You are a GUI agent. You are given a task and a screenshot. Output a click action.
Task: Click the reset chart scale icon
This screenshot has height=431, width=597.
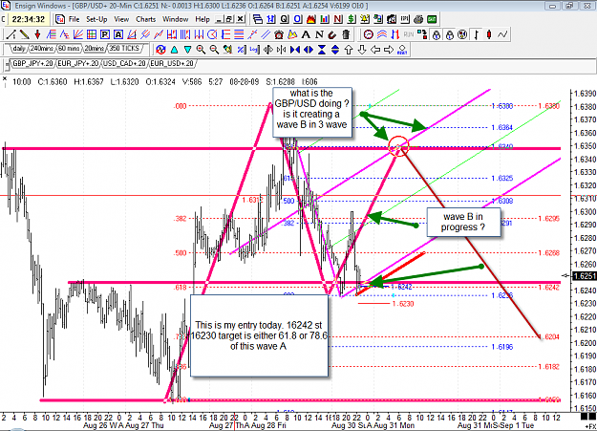pos(402,50)
